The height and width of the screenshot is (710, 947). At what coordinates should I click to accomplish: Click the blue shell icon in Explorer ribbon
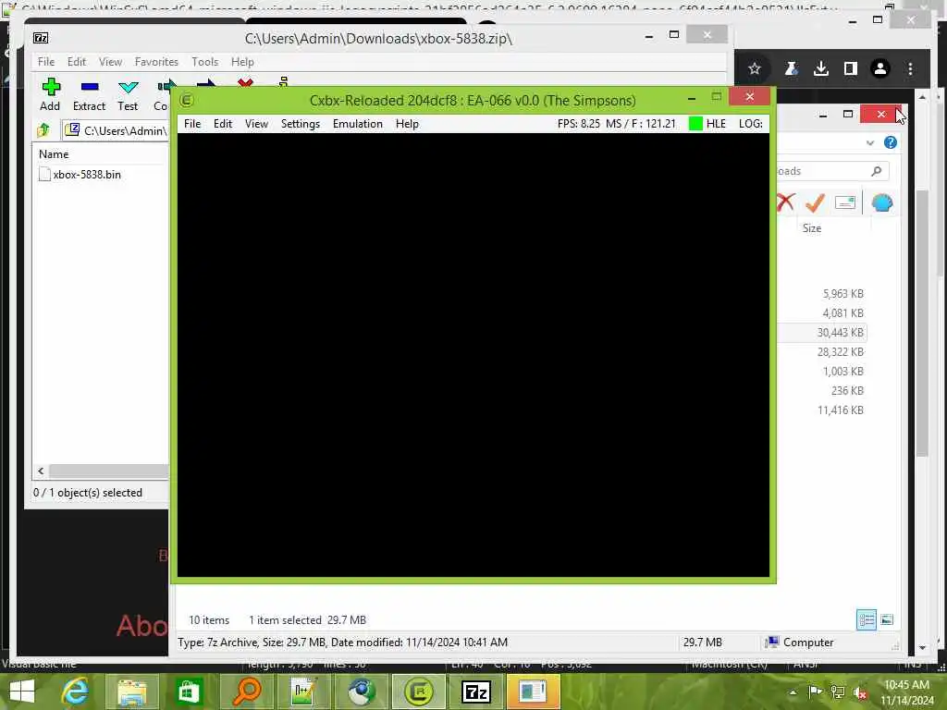coord(881,202)
